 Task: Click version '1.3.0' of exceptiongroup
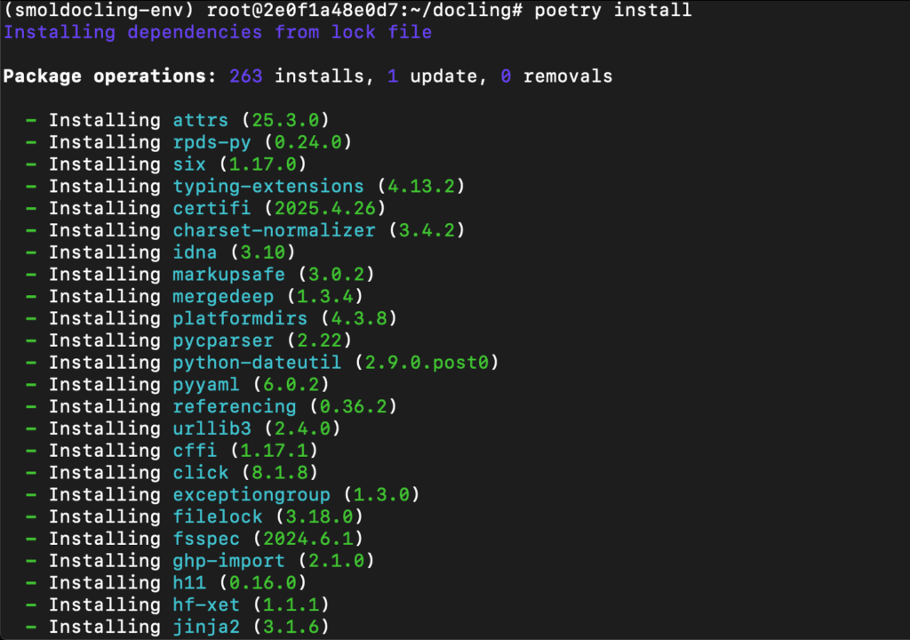coord(382,495)
